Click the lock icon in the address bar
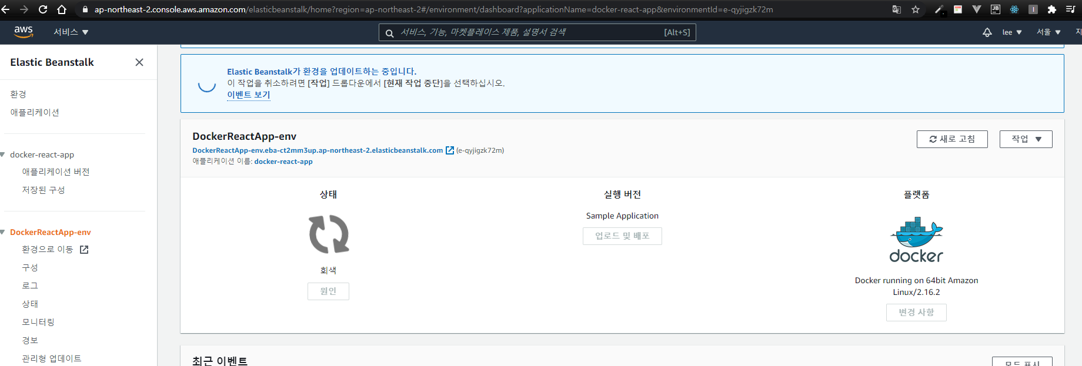This screenshot has height=366, width=1082. (85, 9)
